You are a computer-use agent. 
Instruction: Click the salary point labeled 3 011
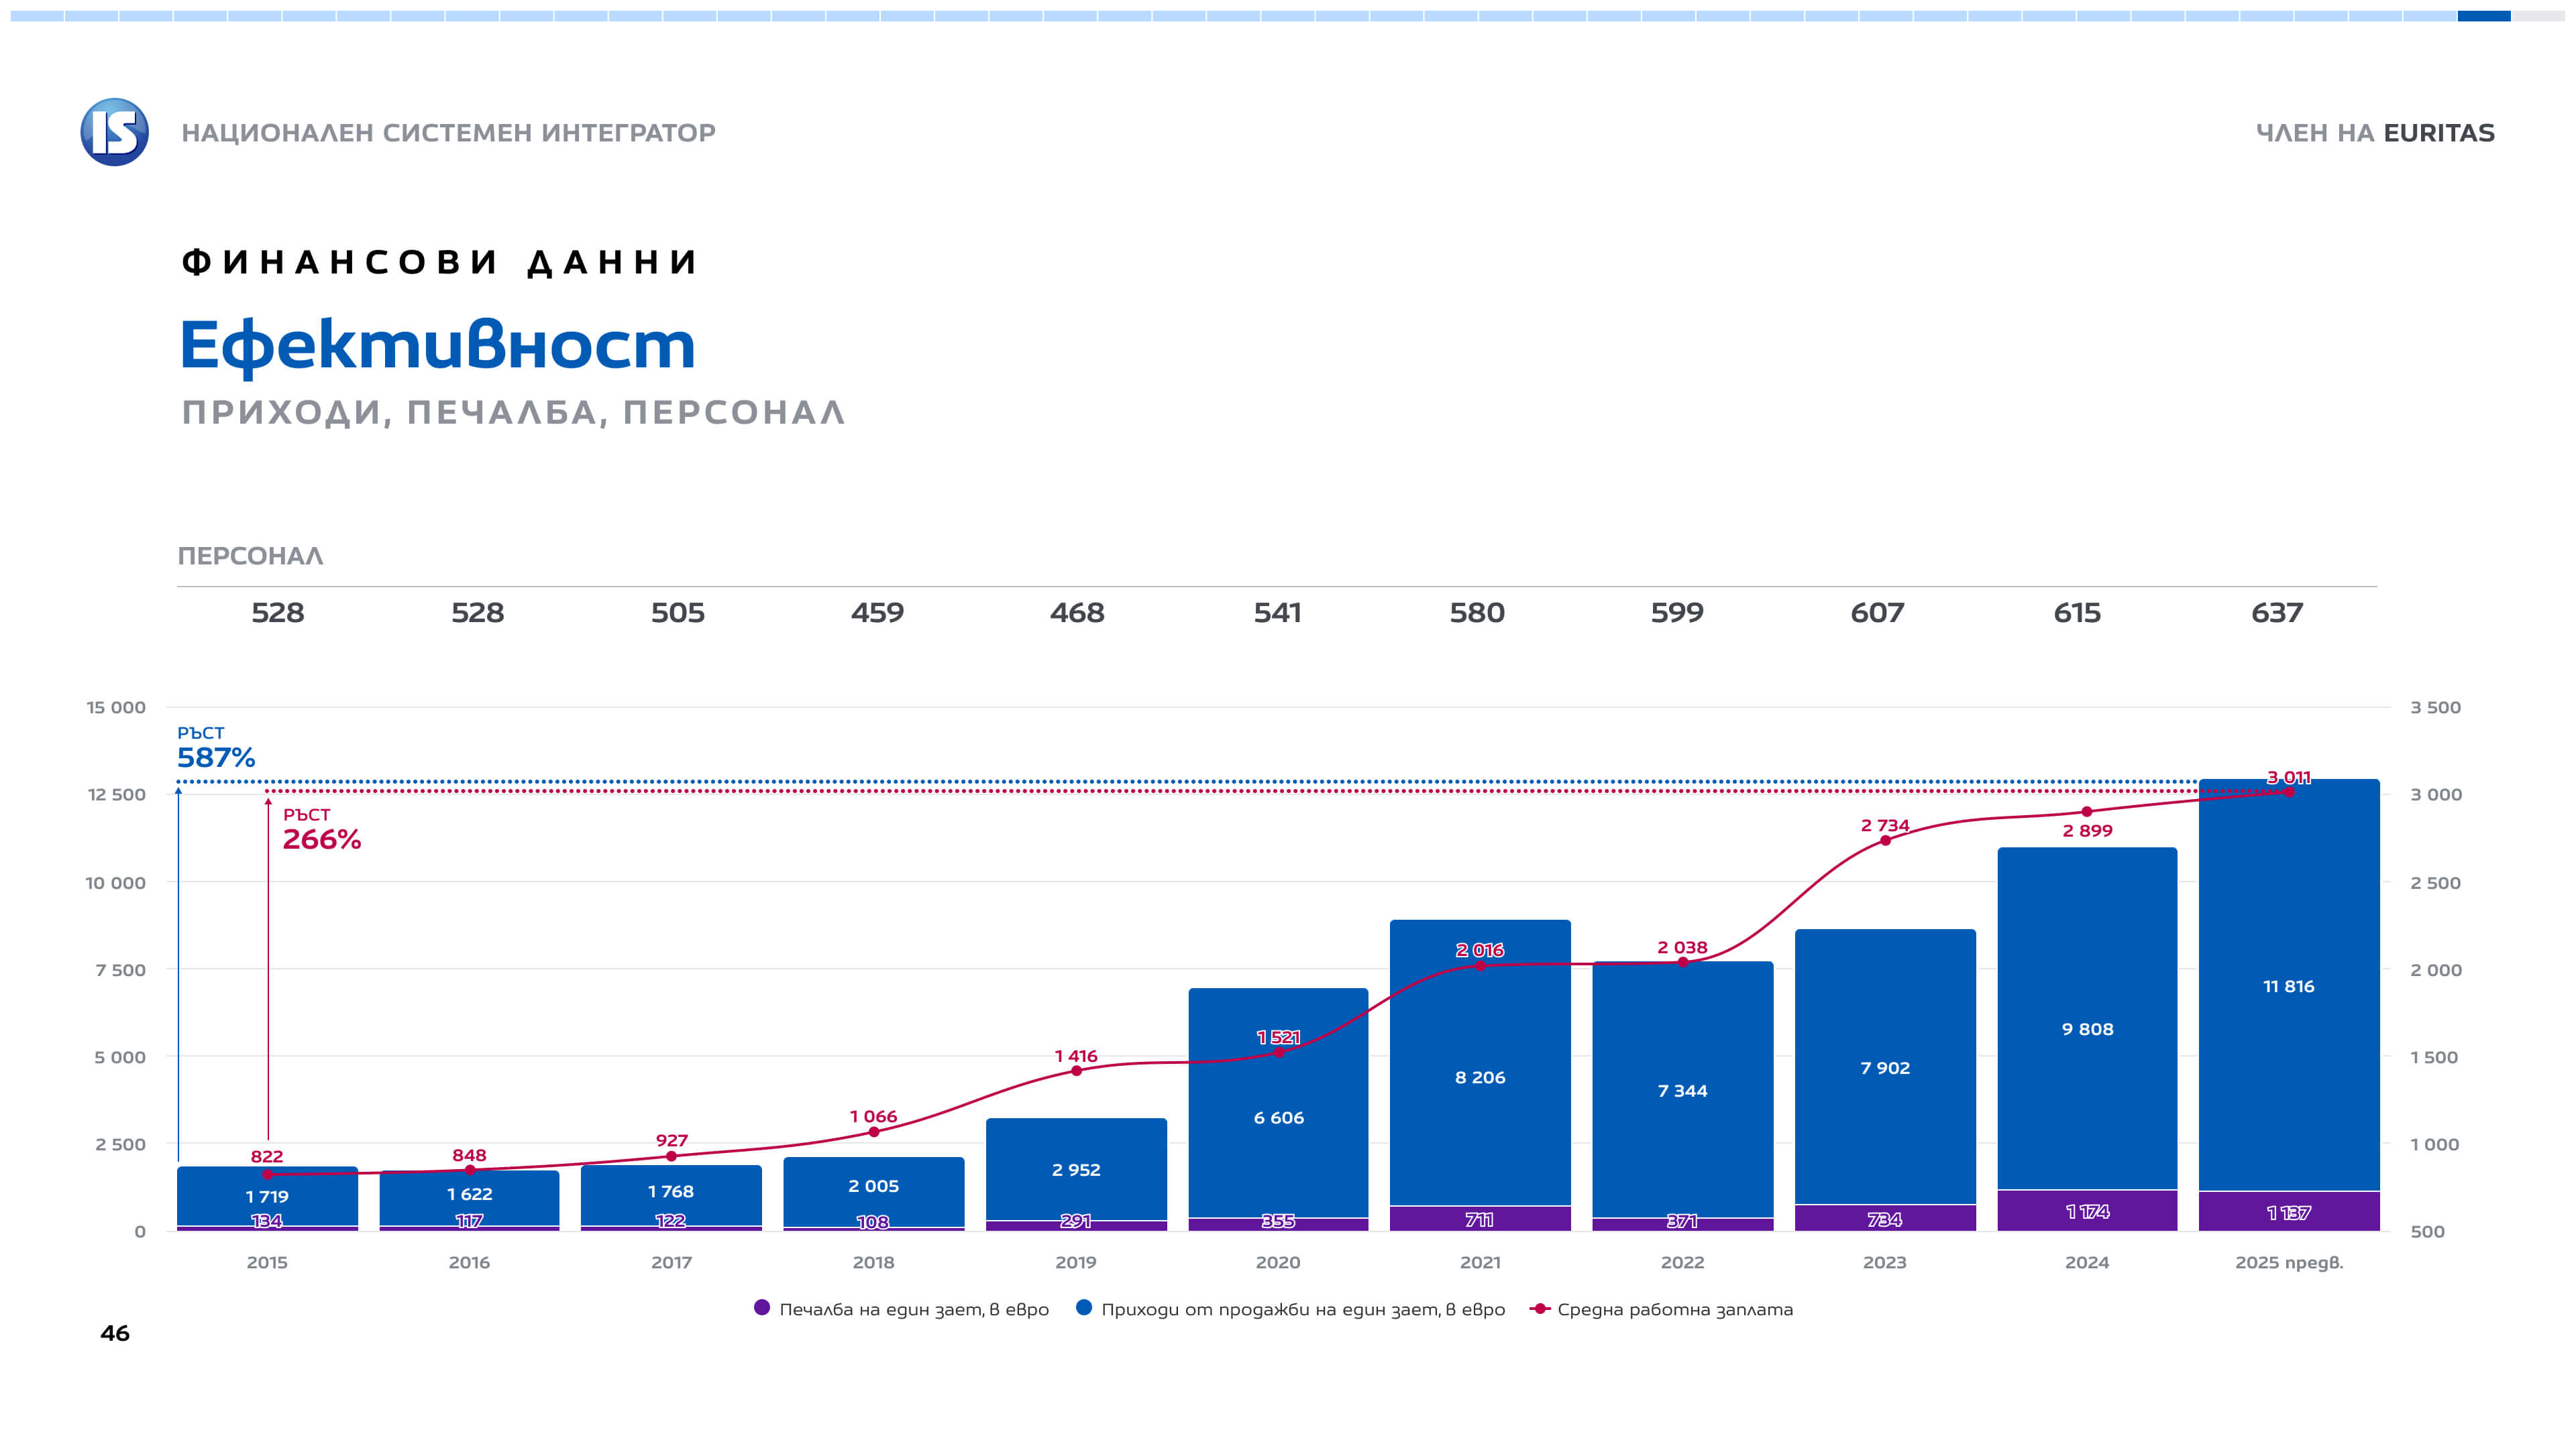tap(2289, 792)
